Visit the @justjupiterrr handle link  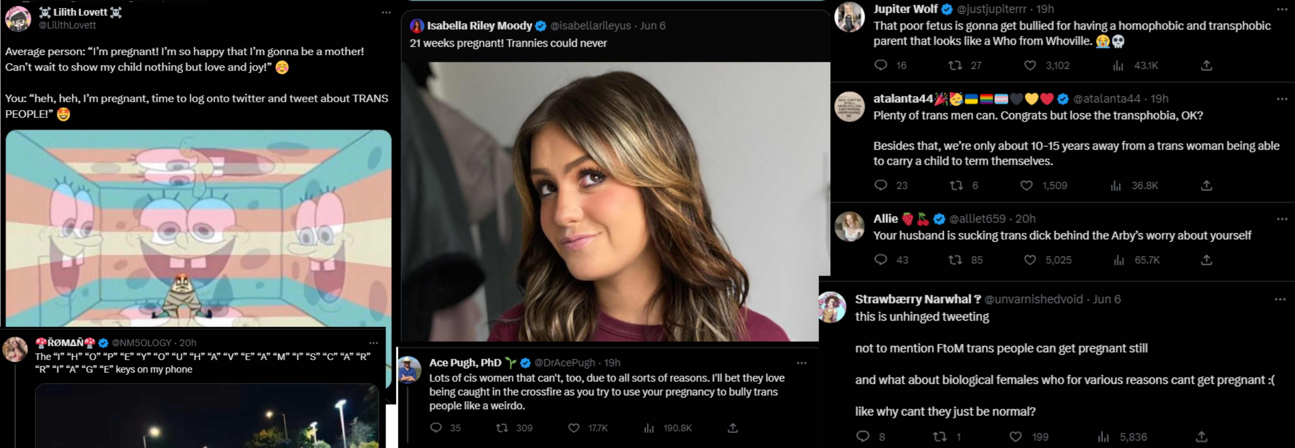tap(991, 9)
